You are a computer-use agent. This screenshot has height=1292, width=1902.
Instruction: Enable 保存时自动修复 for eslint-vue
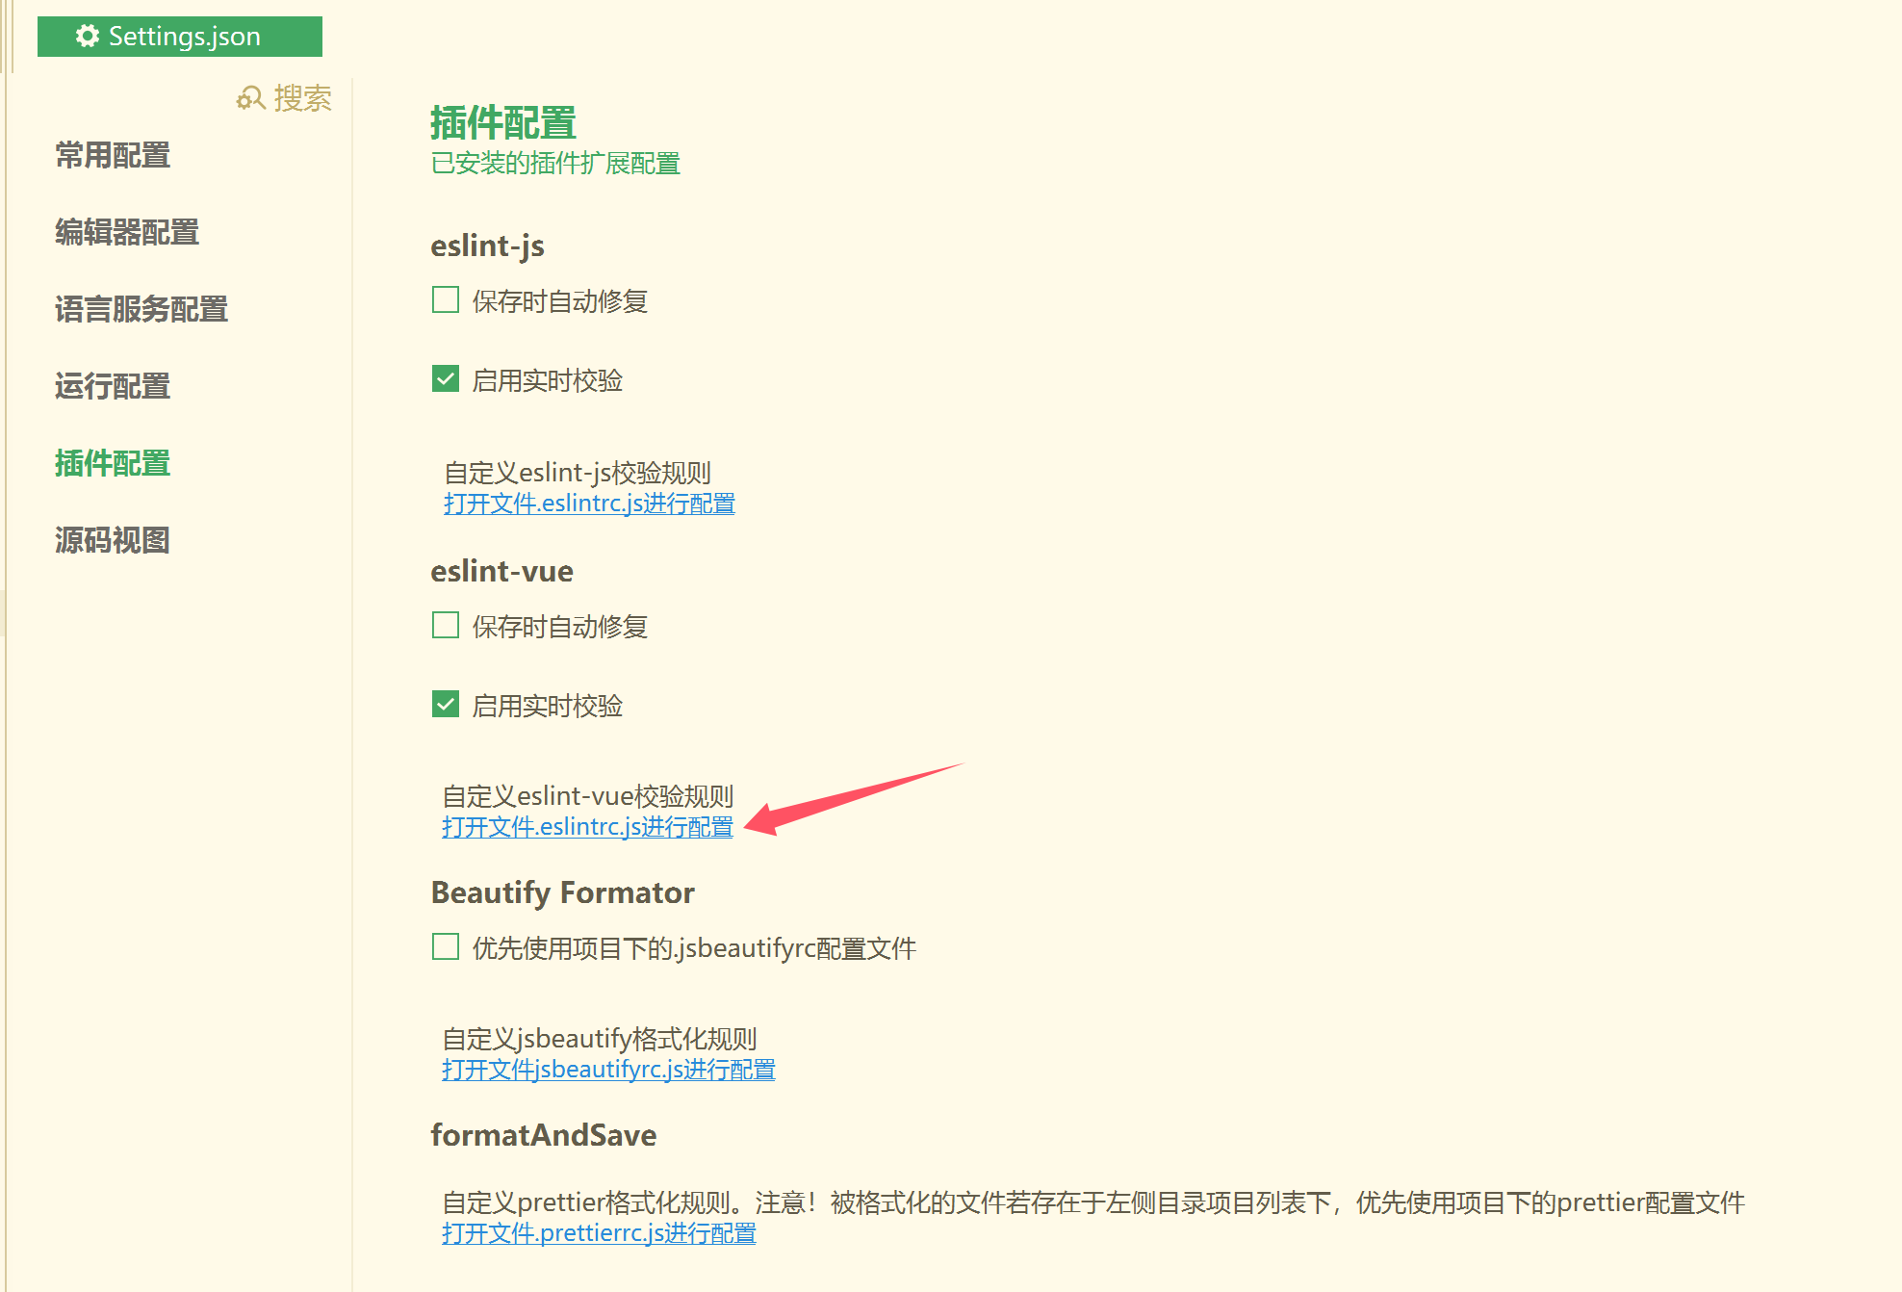click(x=445, y=625)
